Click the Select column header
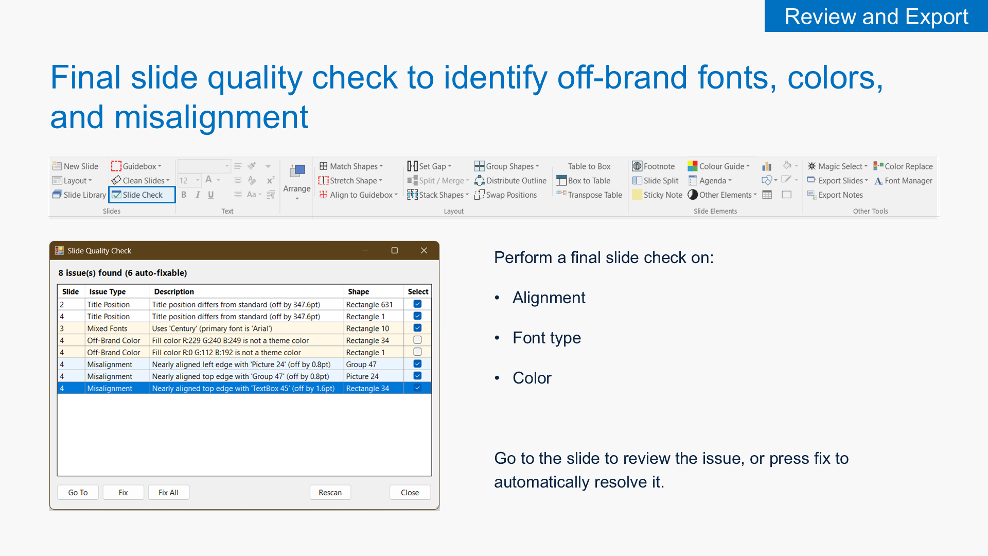This screenshot has width=988, height=556. [418, 291]
